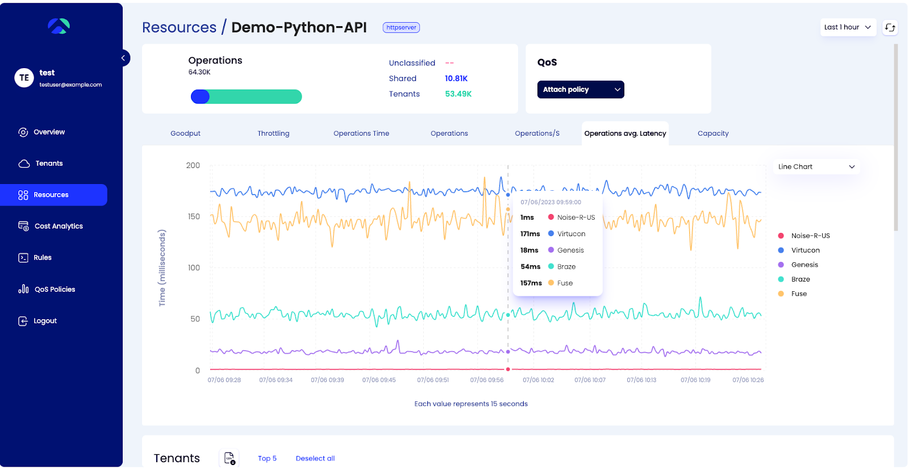Open Tenants via the cloud icon

pos(24,164)
